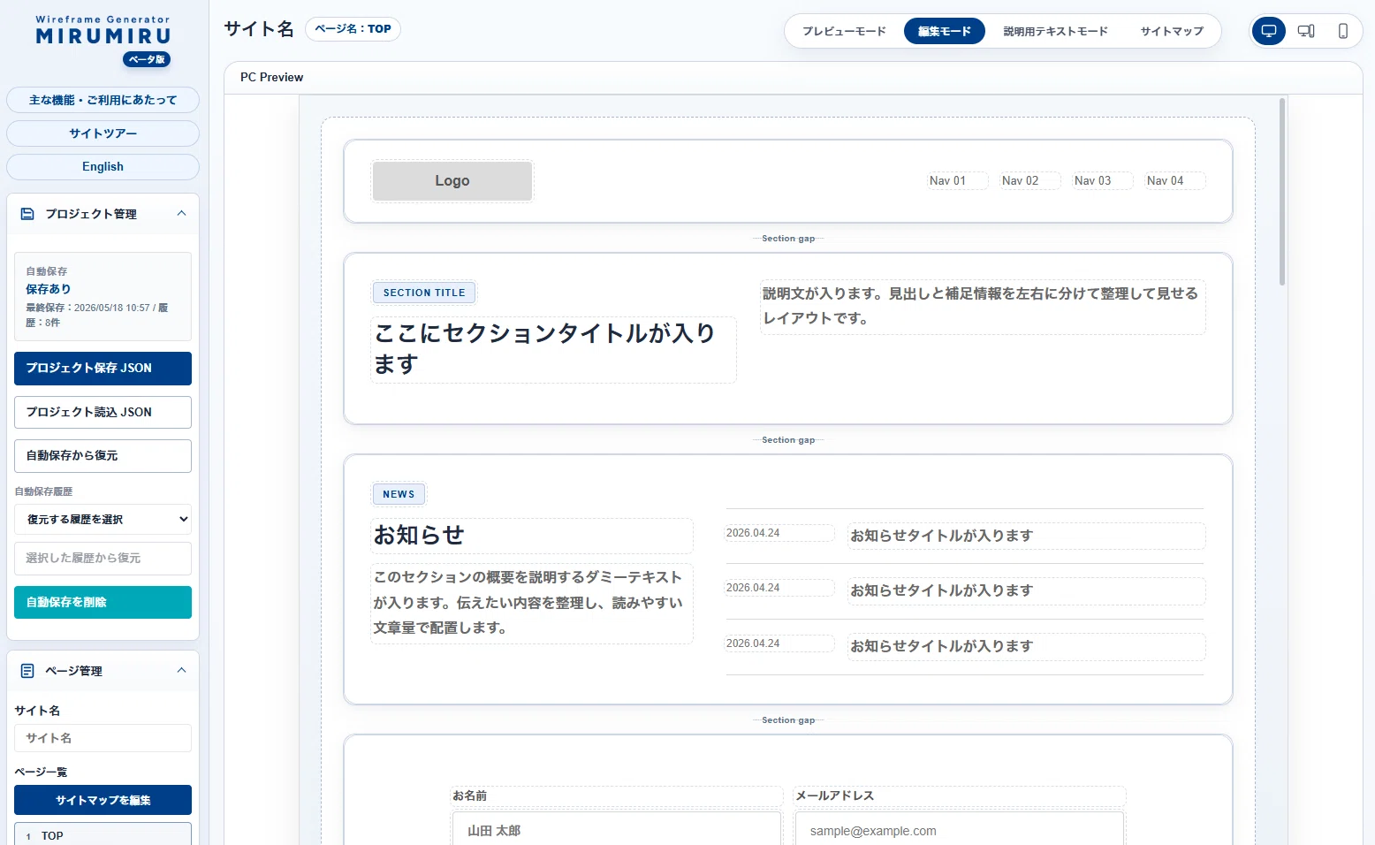Select the Nav 02 item
Image resolution: width=1375 pixels, height=845 pixels.
(x=1029, y=181)
